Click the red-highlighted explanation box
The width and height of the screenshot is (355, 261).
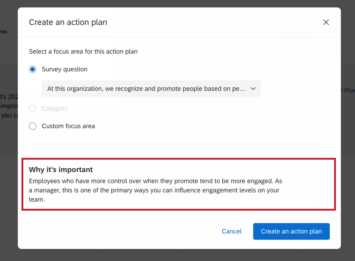coord(179,184)
